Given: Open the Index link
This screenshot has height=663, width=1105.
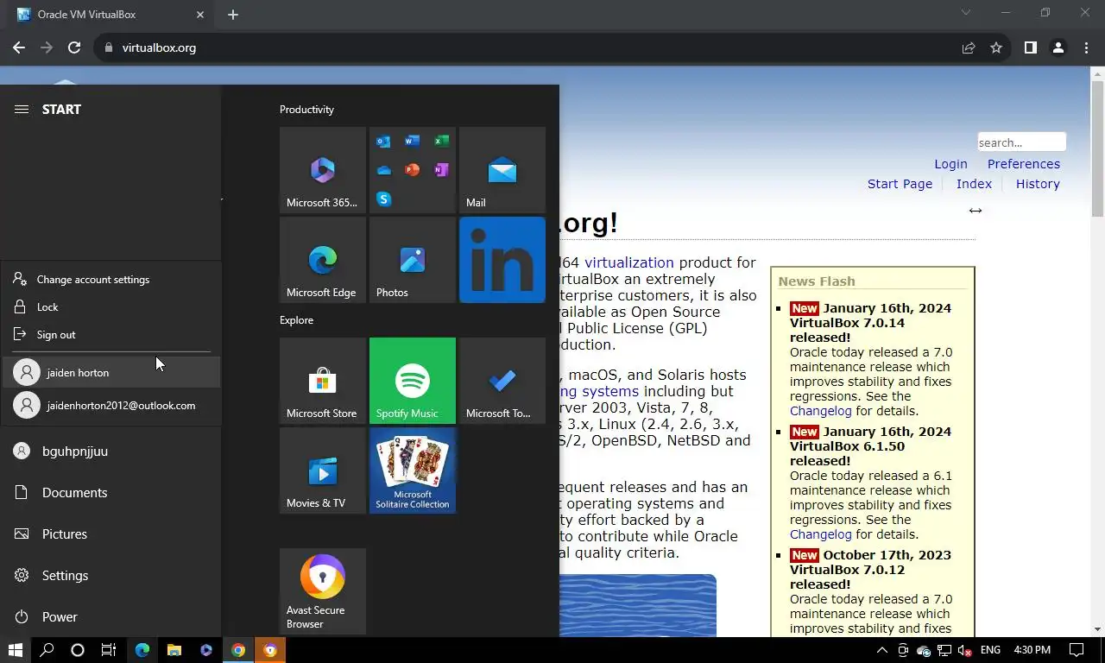Looking at the screenshot, I should pyautogui.click(x=974, y=184).
